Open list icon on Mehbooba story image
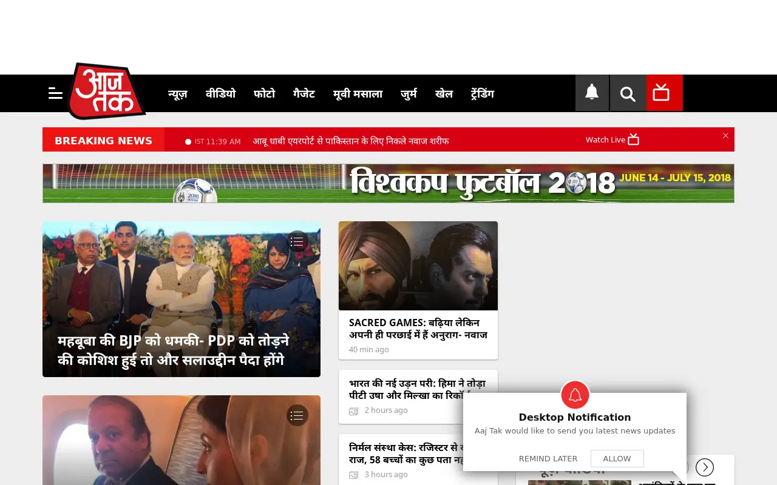This screenshot has height=485, width=777. point(297,242)
